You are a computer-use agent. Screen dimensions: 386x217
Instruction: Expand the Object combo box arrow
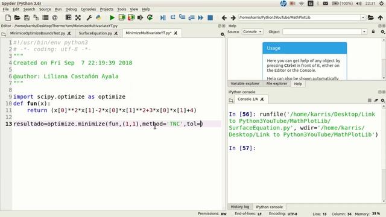(x=364, y=32)
